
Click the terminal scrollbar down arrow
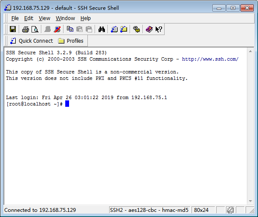(x=250, y=201)
